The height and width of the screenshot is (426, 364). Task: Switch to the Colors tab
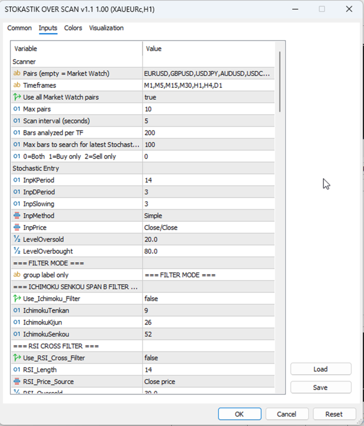(73, 28)
